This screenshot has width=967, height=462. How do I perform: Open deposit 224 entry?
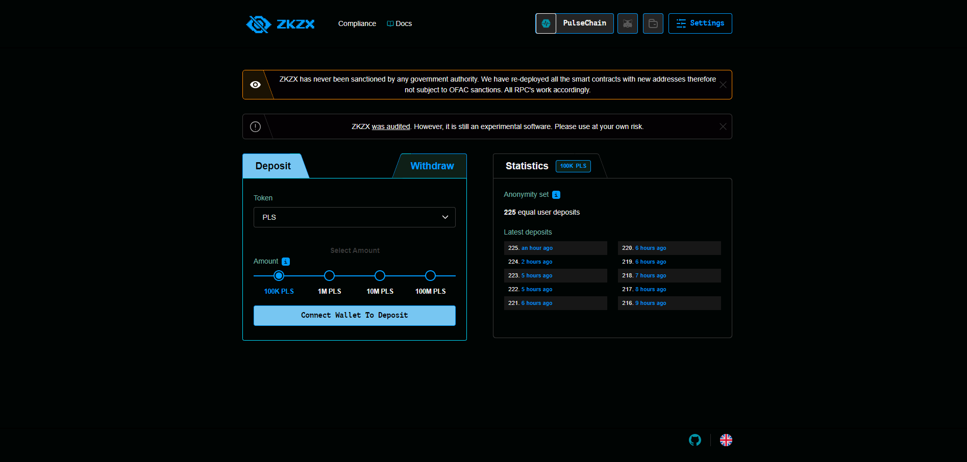556,262
